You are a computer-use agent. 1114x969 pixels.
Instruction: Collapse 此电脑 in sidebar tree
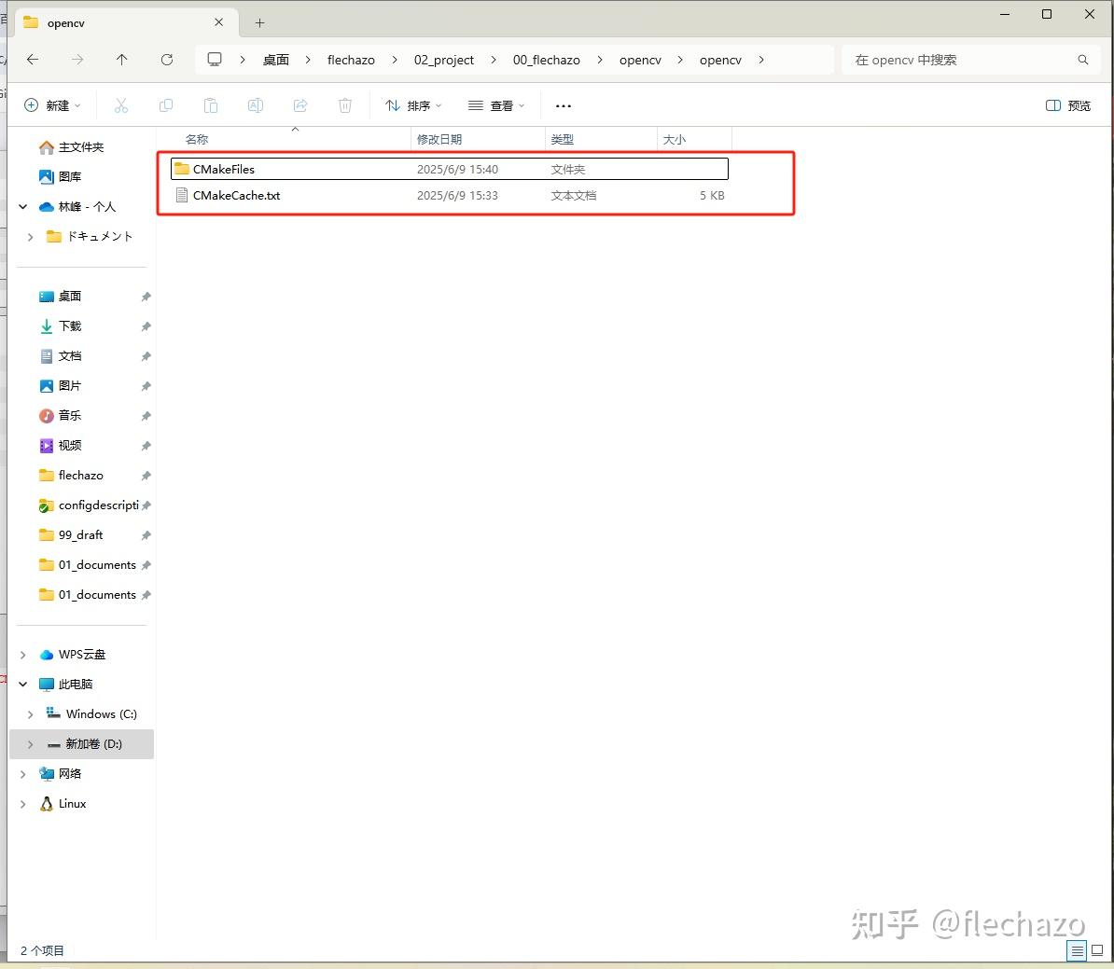coord(22,684)
